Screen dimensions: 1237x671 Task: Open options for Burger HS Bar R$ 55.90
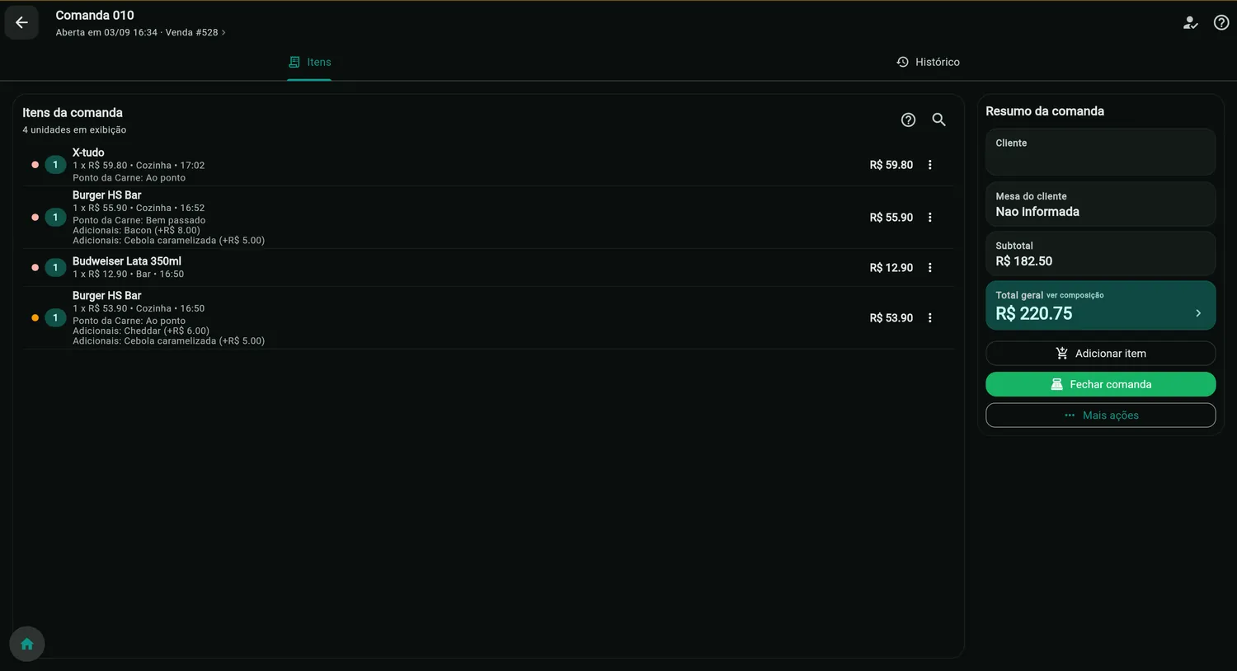pos(929,218)
